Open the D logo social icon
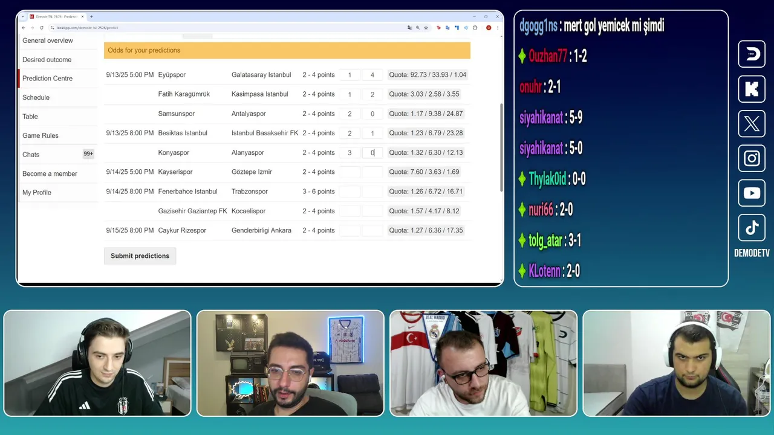774x435 pixels. coord(752,54)
